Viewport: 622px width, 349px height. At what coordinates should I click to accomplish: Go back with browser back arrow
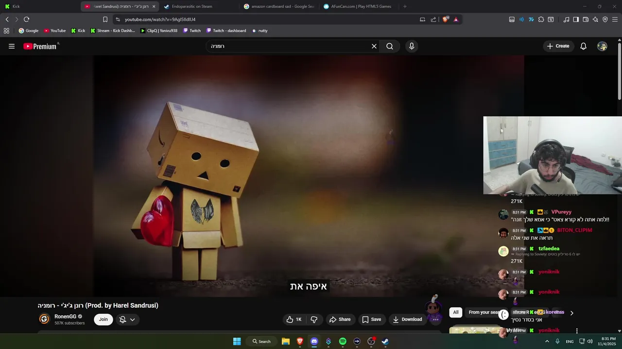tap(7, 19)
